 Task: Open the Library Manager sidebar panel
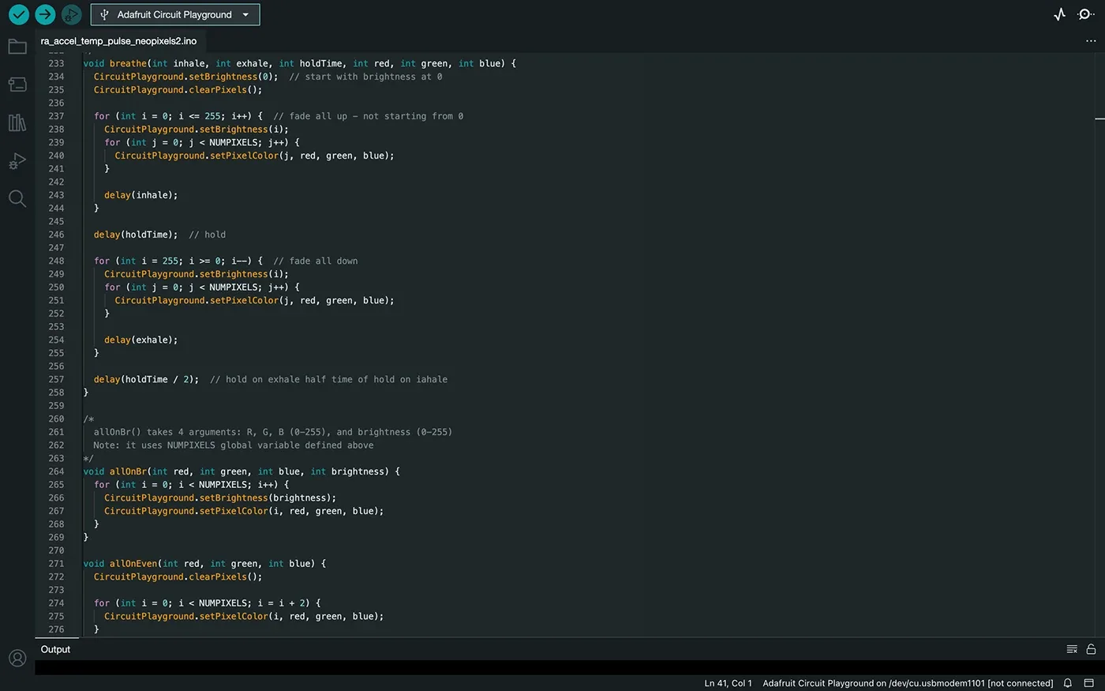tap(17, 122)
